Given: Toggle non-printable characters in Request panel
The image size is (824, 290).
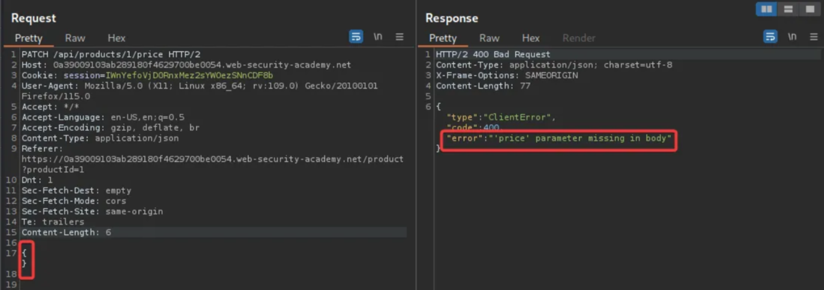Looking at the screenshot, I should tap(377, 37).
